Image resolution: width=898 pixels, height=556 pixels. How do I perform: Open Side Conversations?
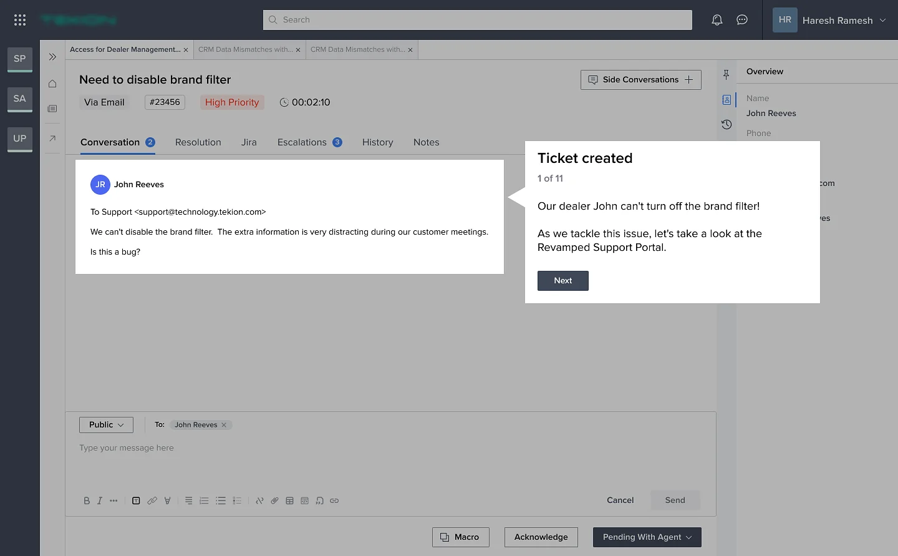(x=641, y=80)
